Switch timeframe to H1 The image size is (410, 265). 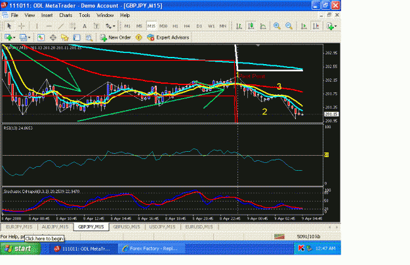pos(175,26)
